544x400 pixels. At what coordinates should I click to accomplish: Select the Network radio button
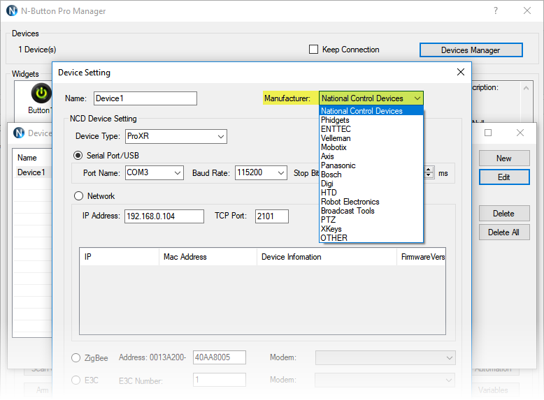click(x=79, y=196)
